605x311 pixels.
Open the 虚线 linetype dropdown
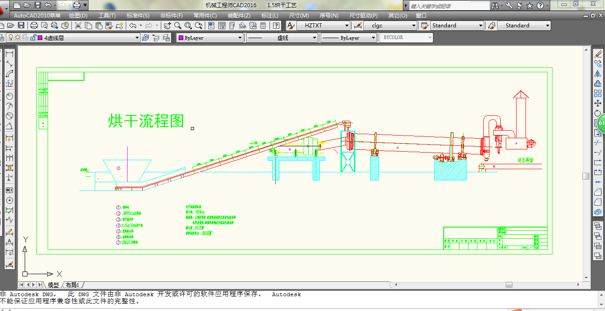point(314,38)
